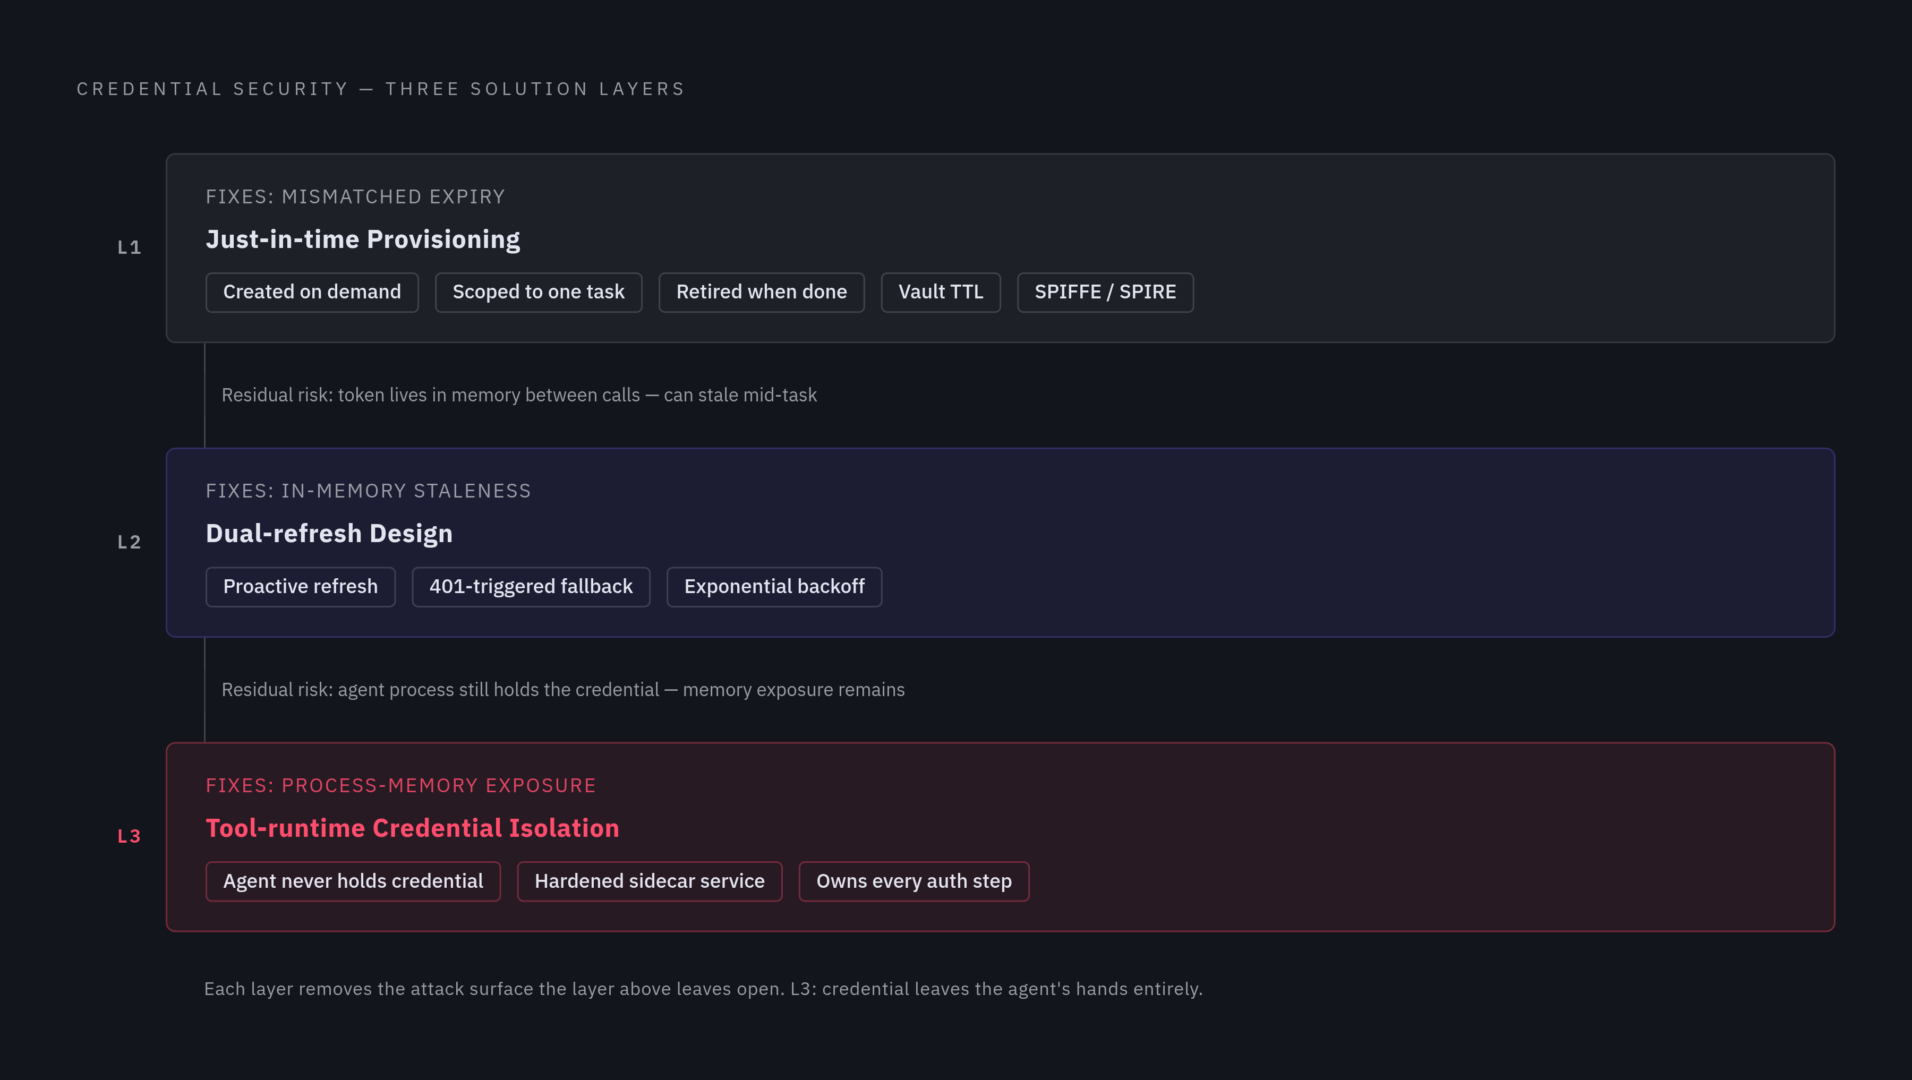Select the 'Proactive refresh' chip
Viewport: 1912px width, 1080px height.
point(300,587)
